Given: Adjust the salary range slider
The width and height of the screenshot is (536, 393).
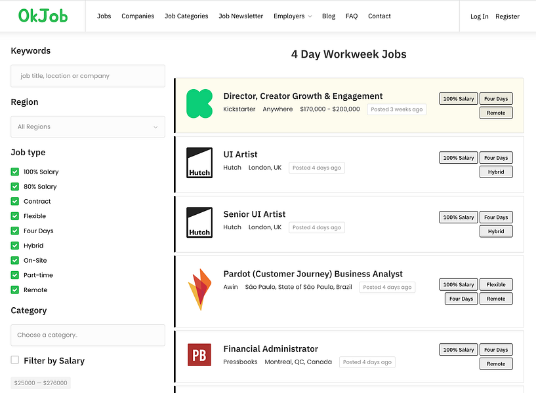Looking at the screenshot, I should [41, 383].
